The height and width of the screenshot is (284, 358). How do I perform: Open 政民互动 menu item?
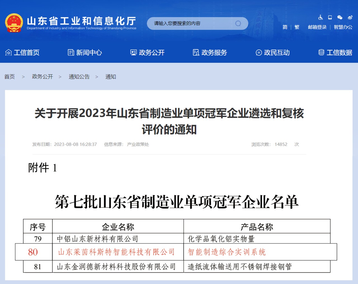tap(277, 53)
